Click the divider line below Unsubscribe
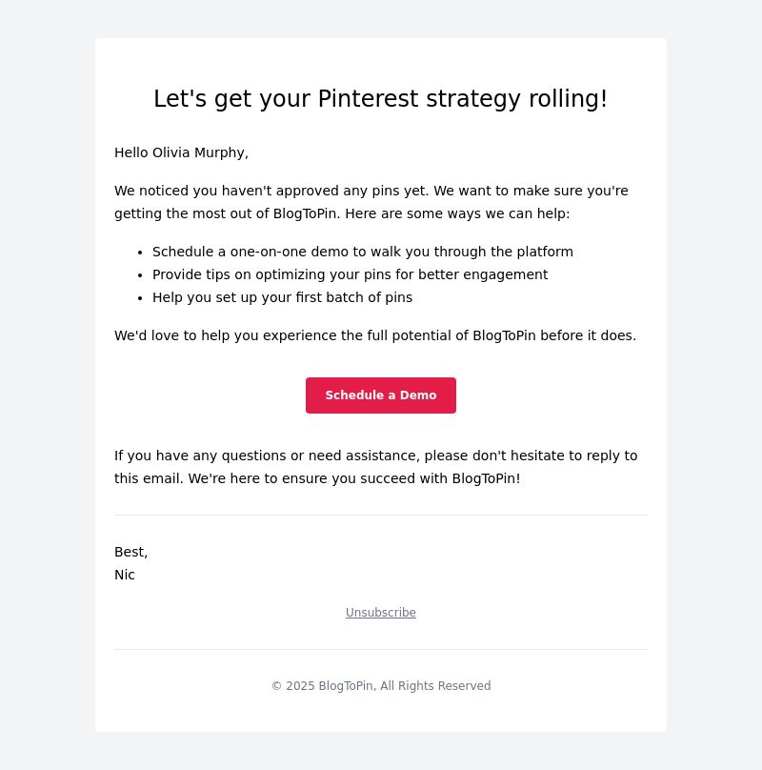 tap(380, 649)
